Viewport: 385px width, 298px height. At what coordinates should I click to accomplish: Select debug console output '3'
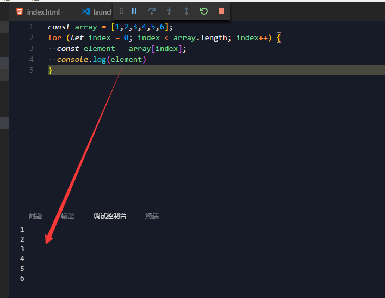[x=22, y=249]
